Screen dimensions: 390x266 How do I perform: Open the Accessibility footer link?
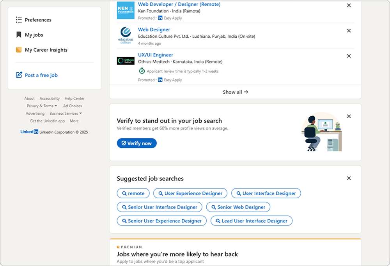[50, 98]
